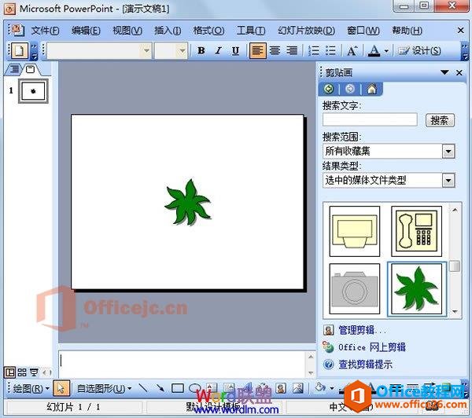Switch to the Slides thumbnail tab
Image resolution: width=472 pixels, height=418 pixels.
coord(30,69)
